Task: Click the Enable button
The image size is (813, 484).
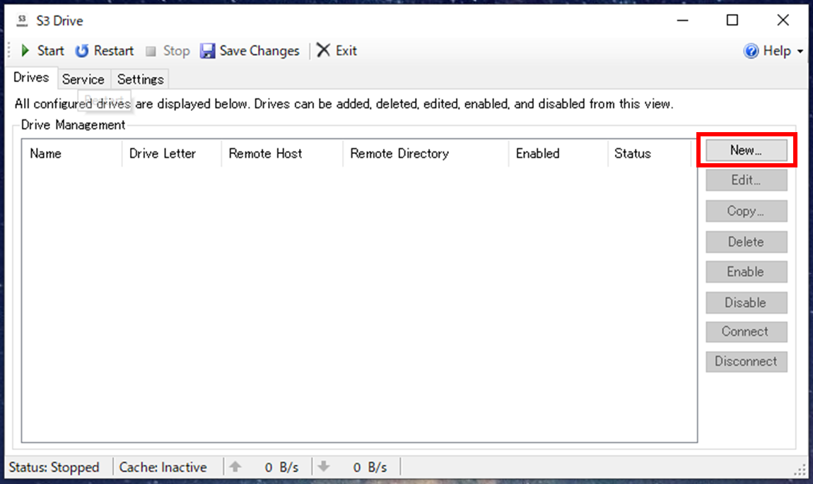Action: [746, 271]
